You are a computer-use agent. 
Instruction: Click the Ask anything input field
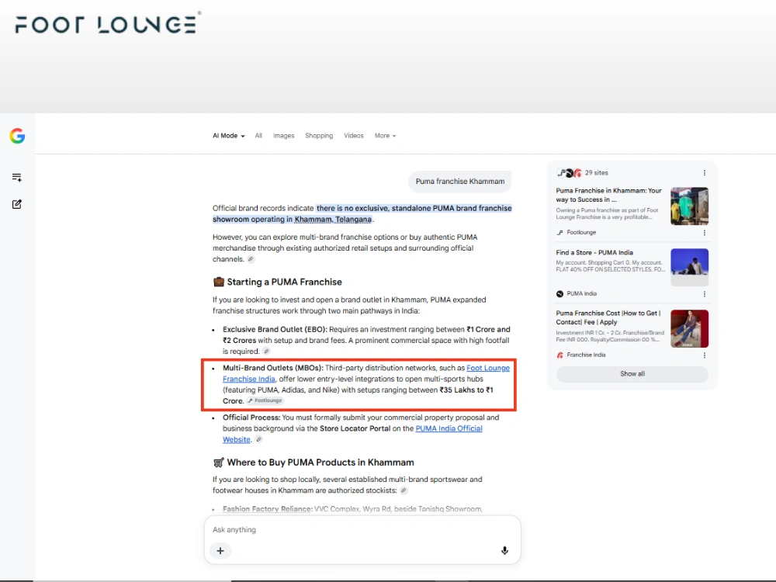pyautogui.click(x=362, y=529)
